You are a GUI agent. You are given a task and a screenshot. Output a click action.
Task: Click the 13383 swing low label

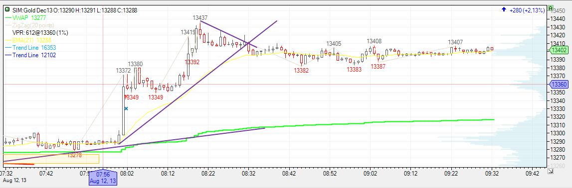(x=354, y=70)
